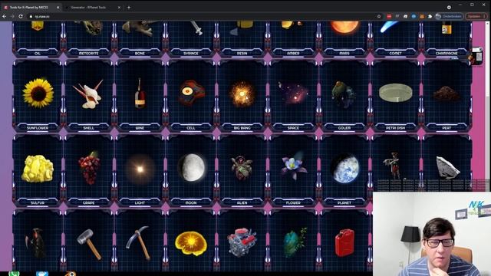Click the Comet card label
This screenshot has height=276, width=491.
(395, 53)
